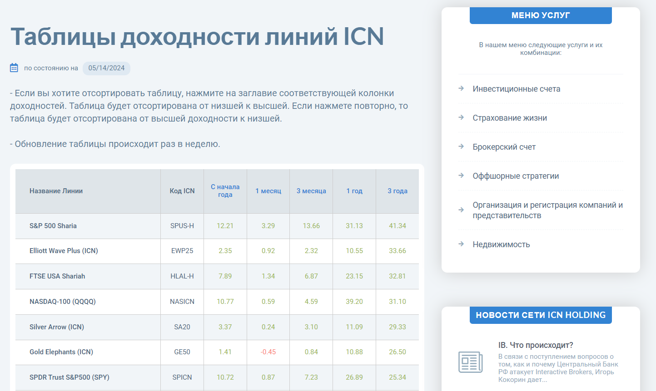The width and height of the screenshot is (656, 391).
Task: Click the arrow icon beside Организация и регистрация компаний
Action: [x=461, y=210]
